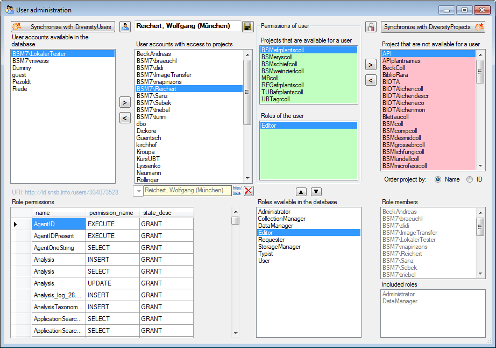Click Synchronize with DiversityProjects button
The height and width of the screenshot is (348, 496).
click(433, 27)
